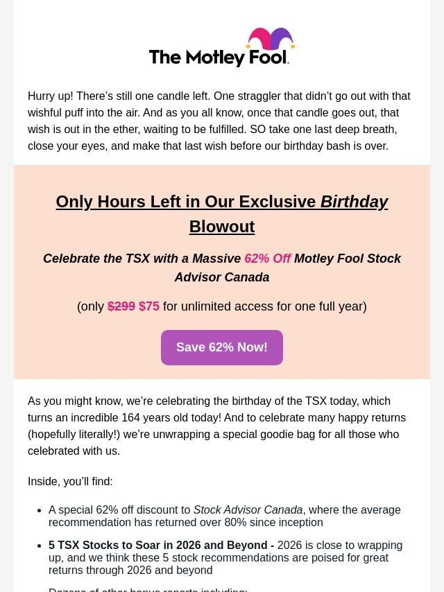
Task: Click the "As you might know" paragraph
Action: 216,426
